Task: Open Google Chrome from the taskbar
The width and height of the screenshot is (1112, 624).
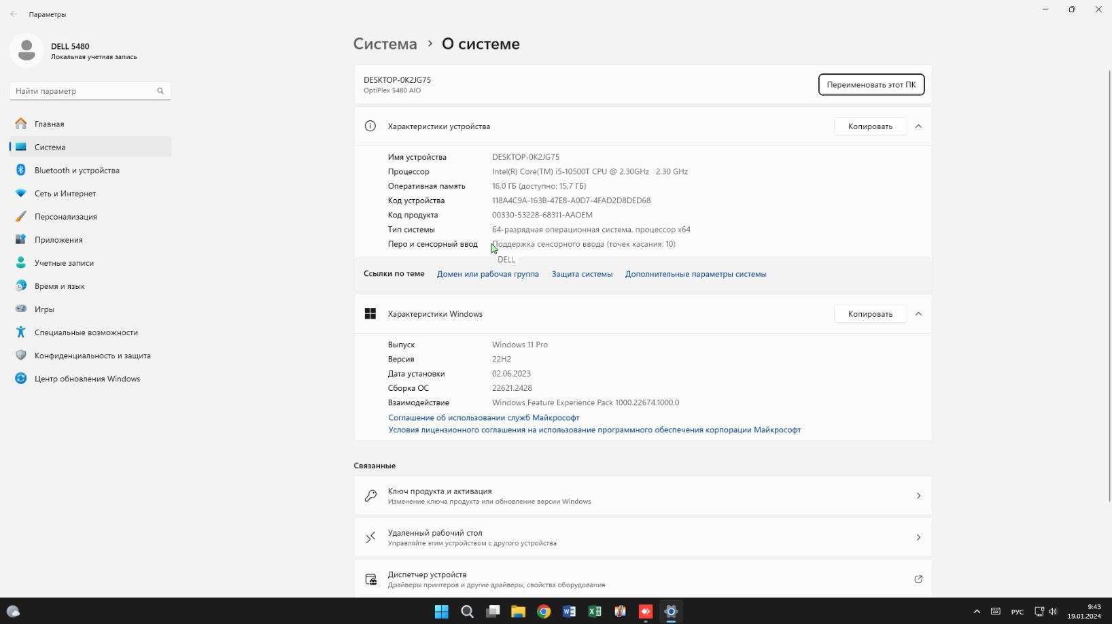Action: coord(544,612)
